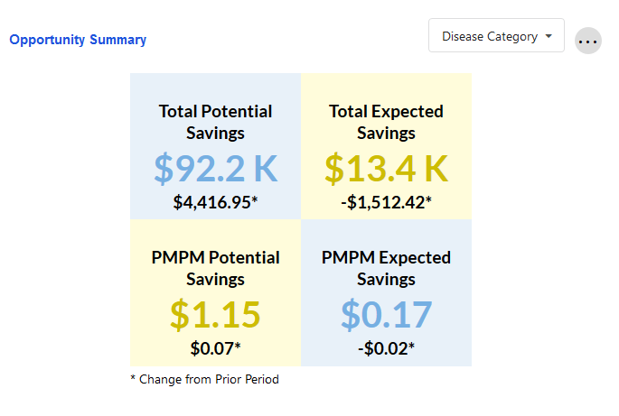Viewport: 619px width, 416px height.
Task: Click the PMPM Potential Savings title
Action: coord(215,268)
